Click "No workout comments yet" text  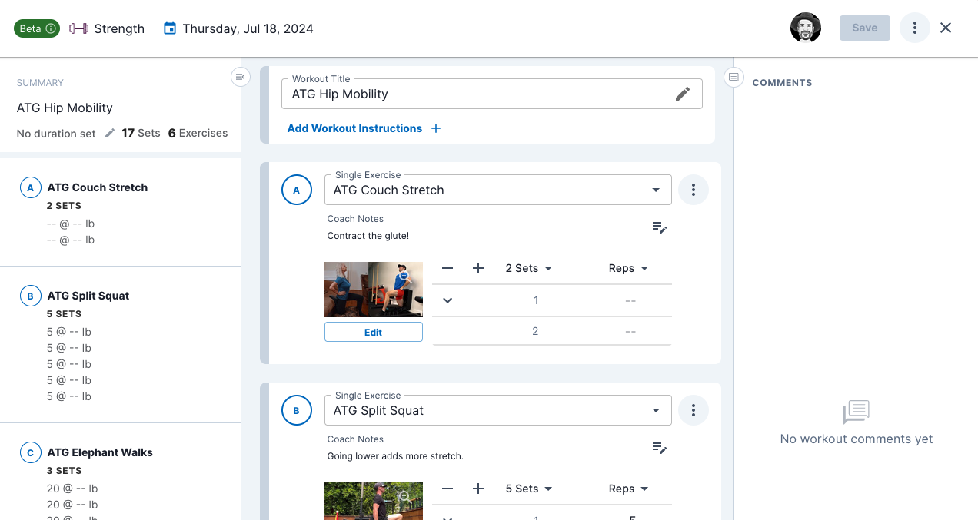tap(857, 439)
